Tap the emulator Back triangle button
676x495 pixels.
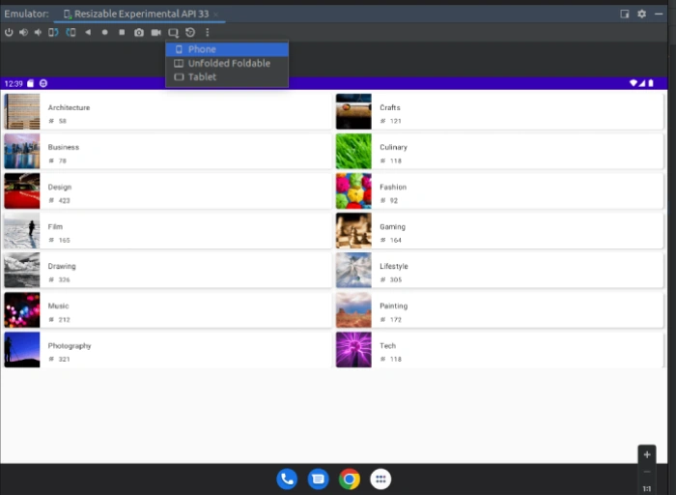point(88,32)
